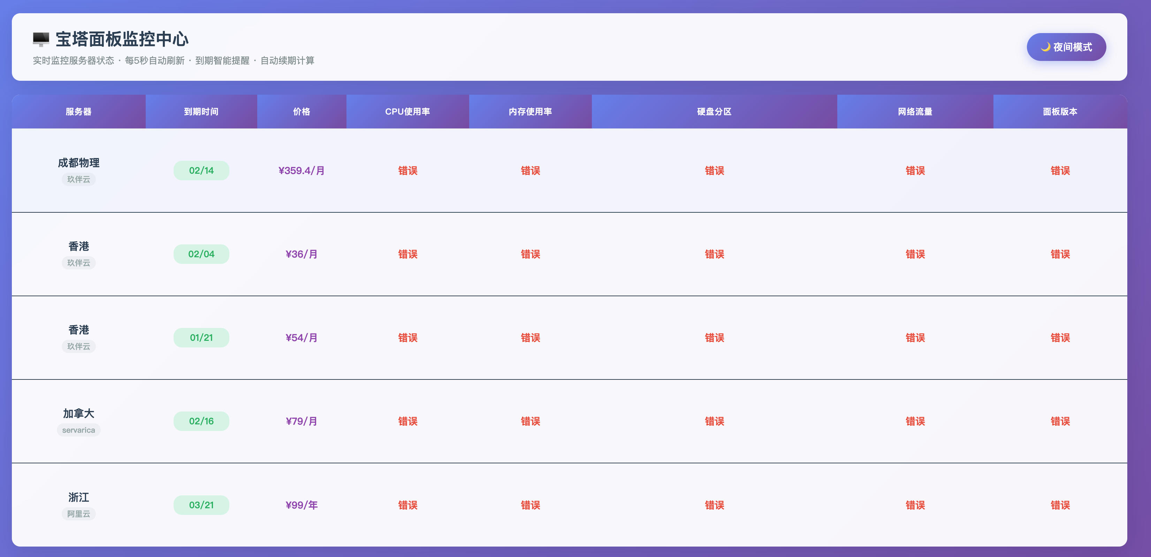Click the 硬盘分区 错误 cell in 浙江 row
Viewport: 1151px width, 557px height.
[x=714, y=505]
